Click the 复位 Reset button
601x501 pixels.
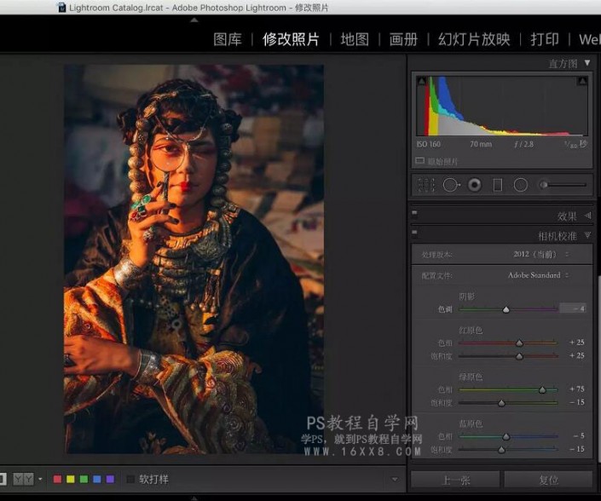coord(548,480)
